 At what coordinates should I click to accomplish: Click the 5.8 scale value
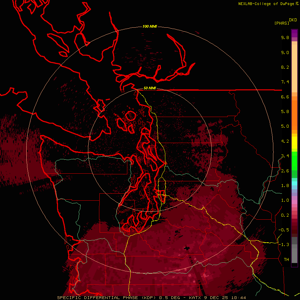[285, 112]
